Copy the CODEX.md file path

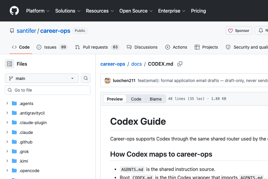180,64
